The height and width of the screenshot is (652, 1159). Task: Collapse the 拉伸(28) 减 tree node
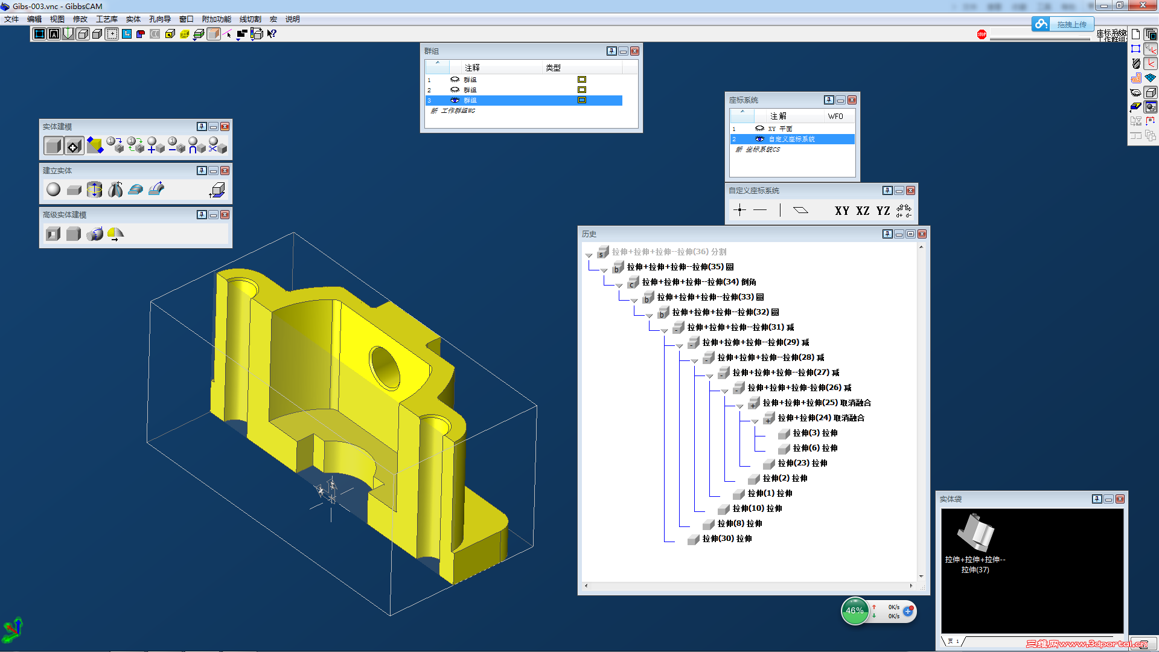point(695,360)
